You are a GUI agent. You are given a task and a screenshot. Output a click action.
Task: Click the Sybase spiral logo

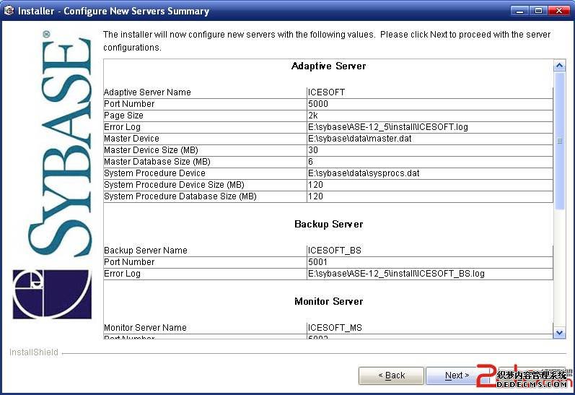tap(52, 294)
